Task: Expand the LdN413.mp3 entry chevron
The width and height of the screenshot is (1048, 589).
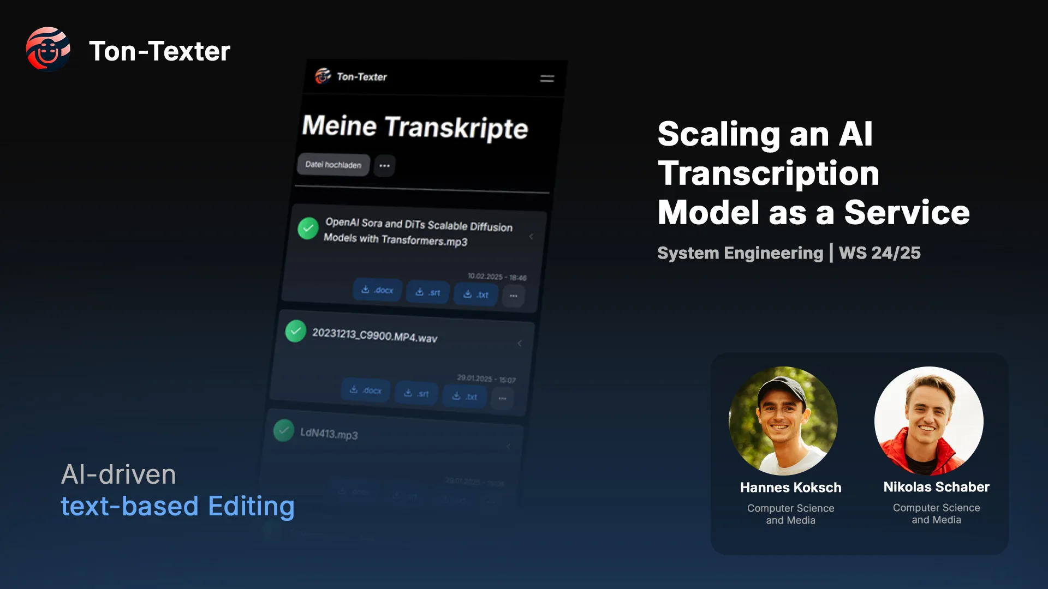Action: pyautogui.click(x=509, y=446)
